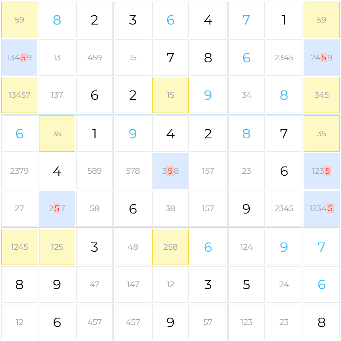Click the yellow cell with candidates 13457

pyautogui.click(x=19, y=95)
